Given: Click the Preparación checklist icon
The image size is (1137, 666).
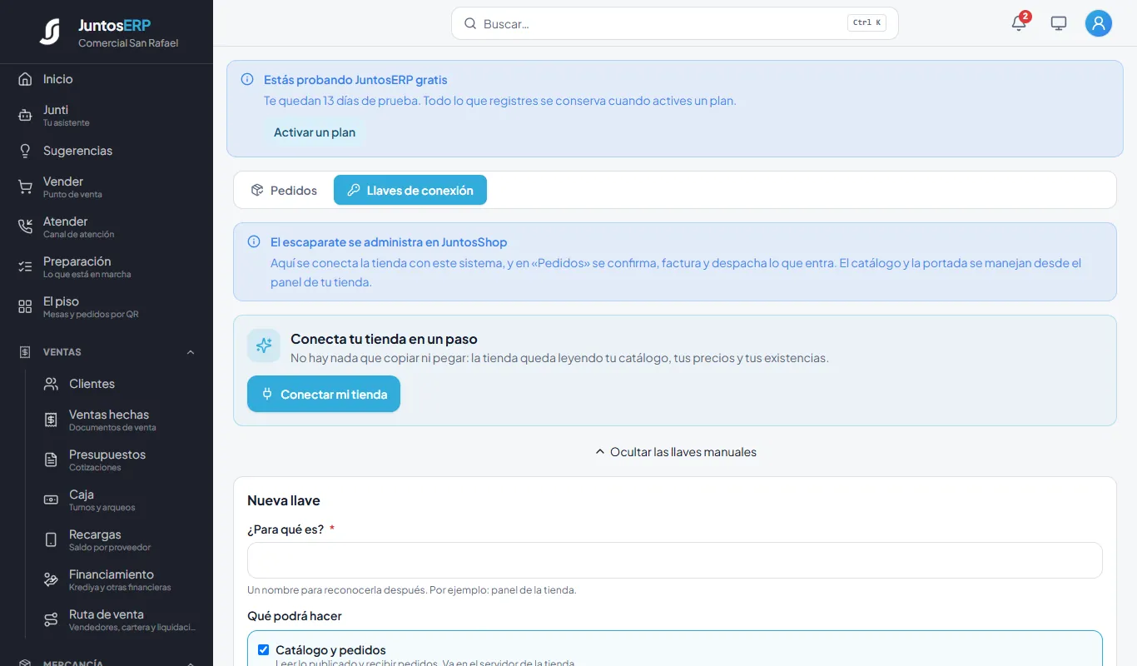Looking at the screenshot, I should click(x=25, y=266).
